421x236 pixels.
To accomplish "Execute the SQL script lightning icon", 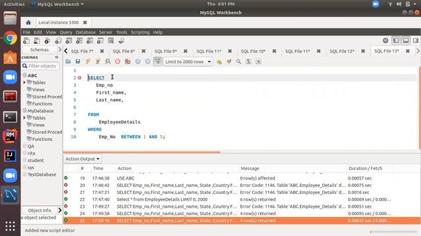I will [87, 62].
